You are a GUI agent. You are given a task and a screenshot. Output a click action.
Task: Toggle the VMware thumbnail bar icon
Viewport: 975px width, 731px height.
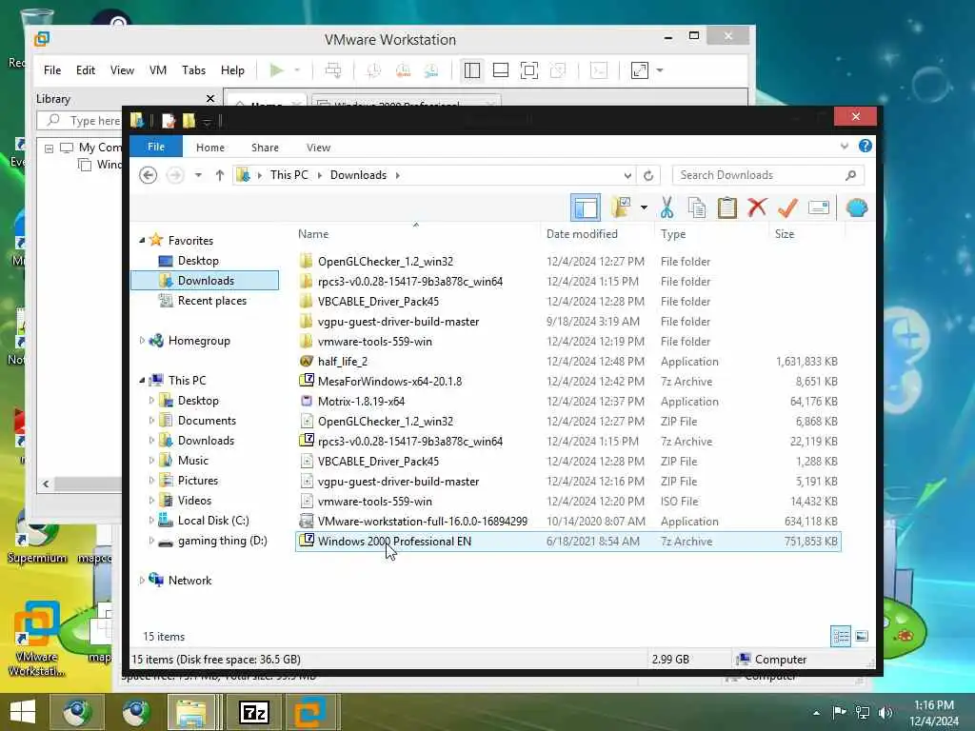501,70
